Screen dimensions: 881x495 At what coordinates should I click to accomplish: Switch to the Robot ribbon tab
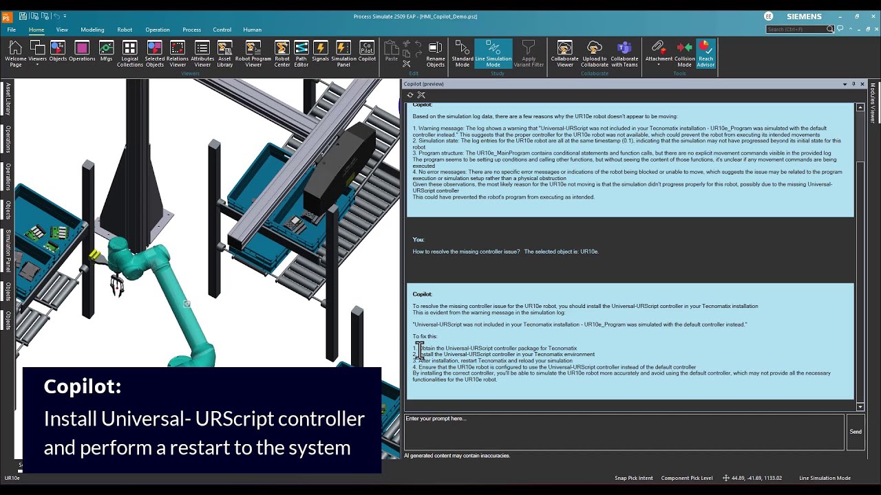click(125, 30)
